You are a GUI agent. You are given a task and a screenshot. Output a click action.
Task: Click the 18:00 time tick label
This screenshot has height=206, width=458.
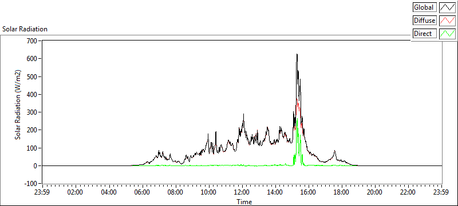click(342, 192)
